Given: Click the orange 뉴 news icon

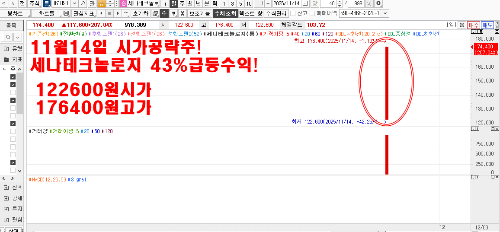Looking at the screenshot, I should [x=101, y=3].
